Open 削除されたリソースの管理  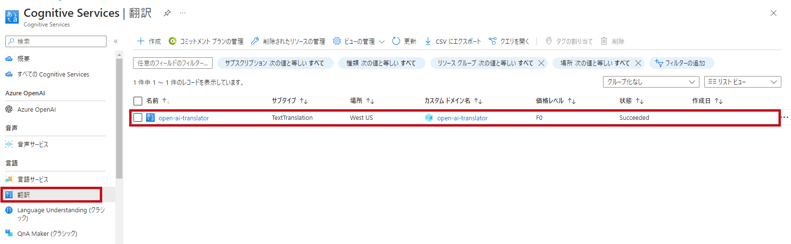pos(288,41)
